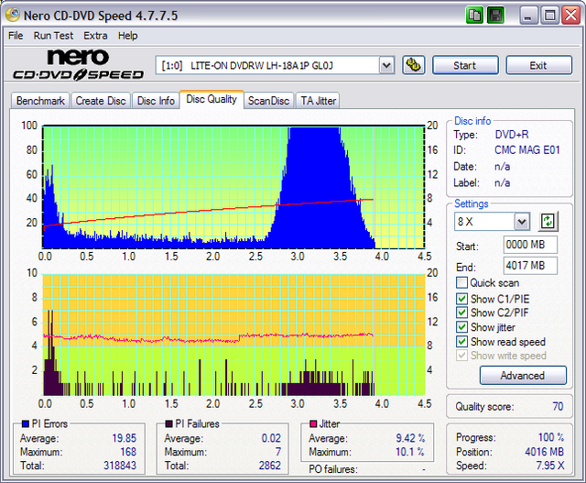
Task: Click the Start button
Action: [x=465, y=65]
